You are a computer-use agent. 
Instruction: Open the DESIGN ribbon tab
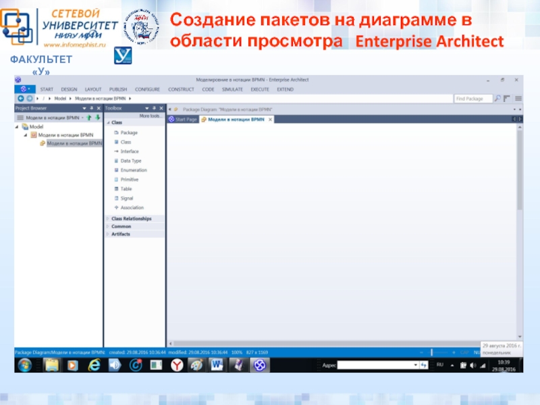click(x=69, y=89)
